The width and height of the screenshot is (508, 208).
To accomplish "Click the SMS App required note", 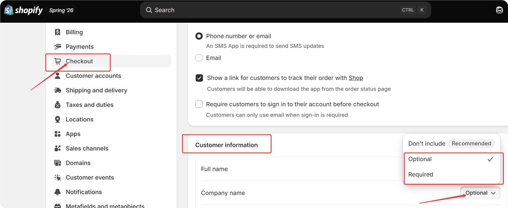I will [x=265, y=46].
